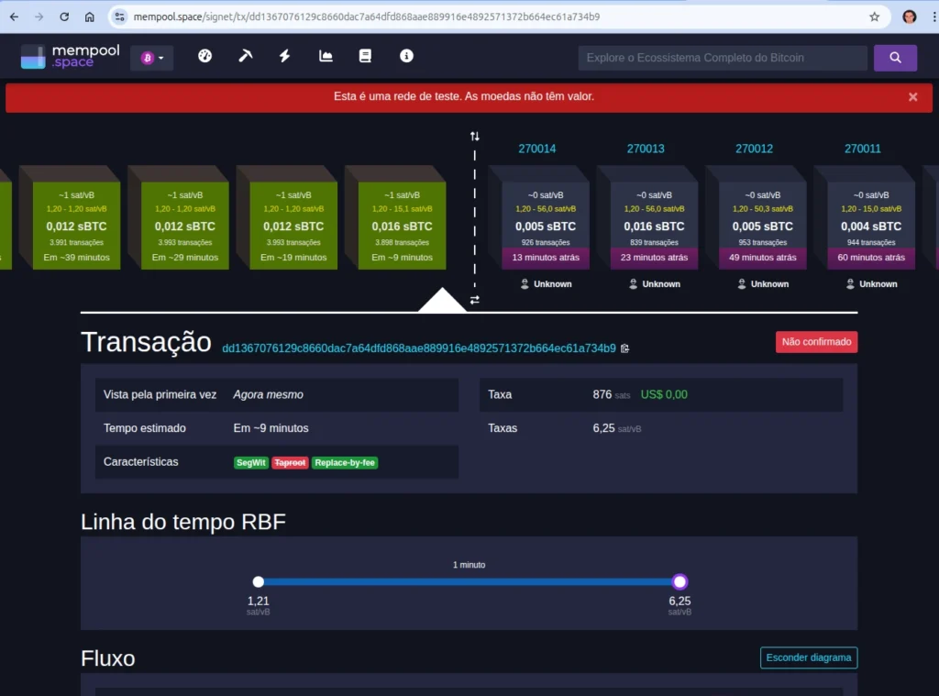This screenshot has width=939, height=696.
Task: Click the arrows icon below the dashed divider
Action: click(x=475, y=300)
